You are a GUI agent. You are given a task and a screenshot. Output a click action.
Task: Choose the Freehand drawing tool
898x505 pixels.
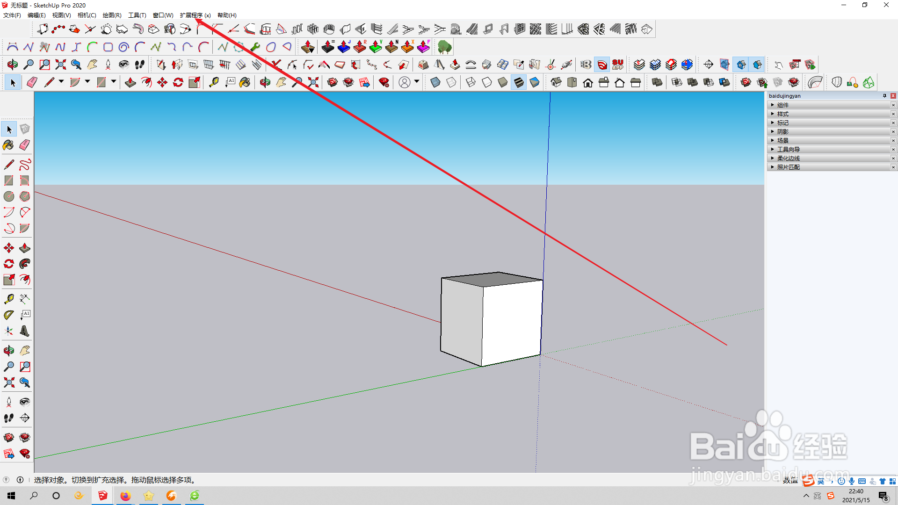tap(25, 165)
